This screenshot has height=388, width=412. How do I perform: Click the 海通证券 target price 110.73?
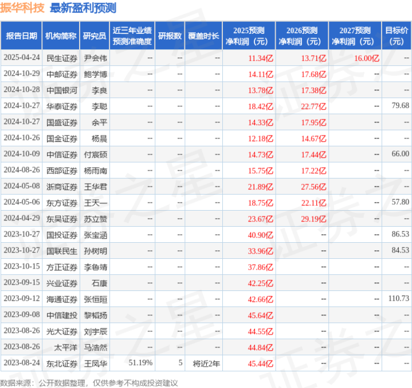click(398, 298)
